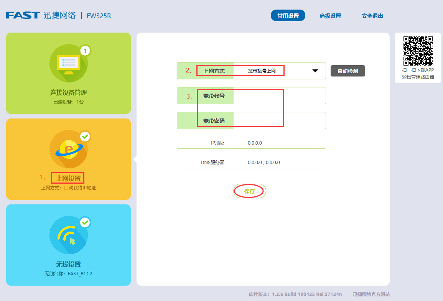Switch to the 常用设置 tab
Image resolution: width=443 pixels, height=301 pixels.
click(x=288, y=16)
